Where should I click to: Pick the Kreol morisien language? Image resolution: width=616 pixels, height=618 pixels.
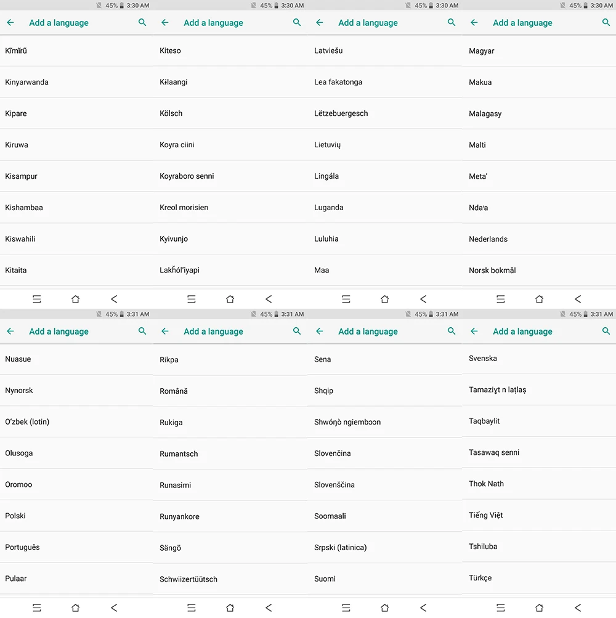(x=230, y=207)
